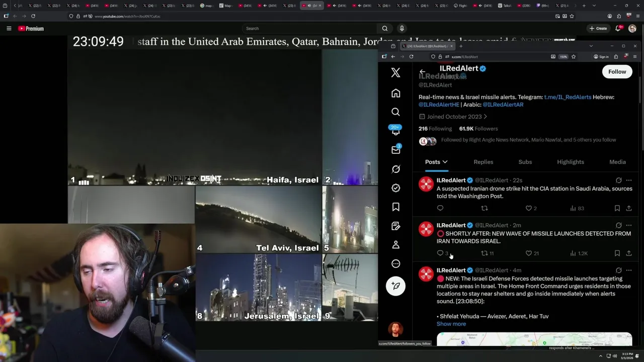
Task: Open YouTube notifications bell
Action: pos(618,29)
